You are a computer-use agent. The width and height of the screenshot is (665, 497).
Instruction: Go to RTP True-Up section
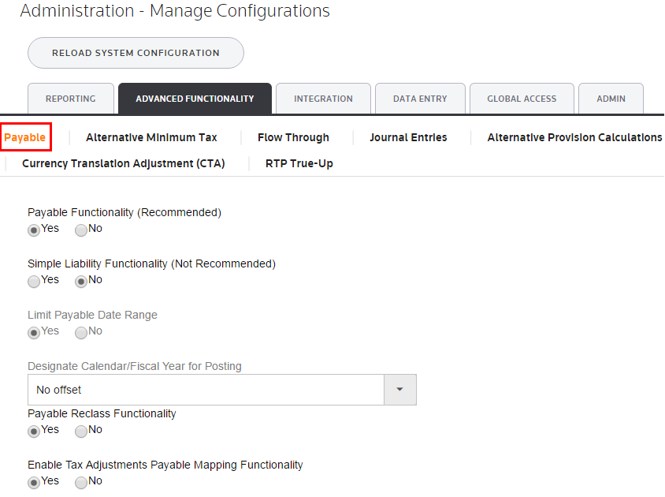(x=299, y=163)
